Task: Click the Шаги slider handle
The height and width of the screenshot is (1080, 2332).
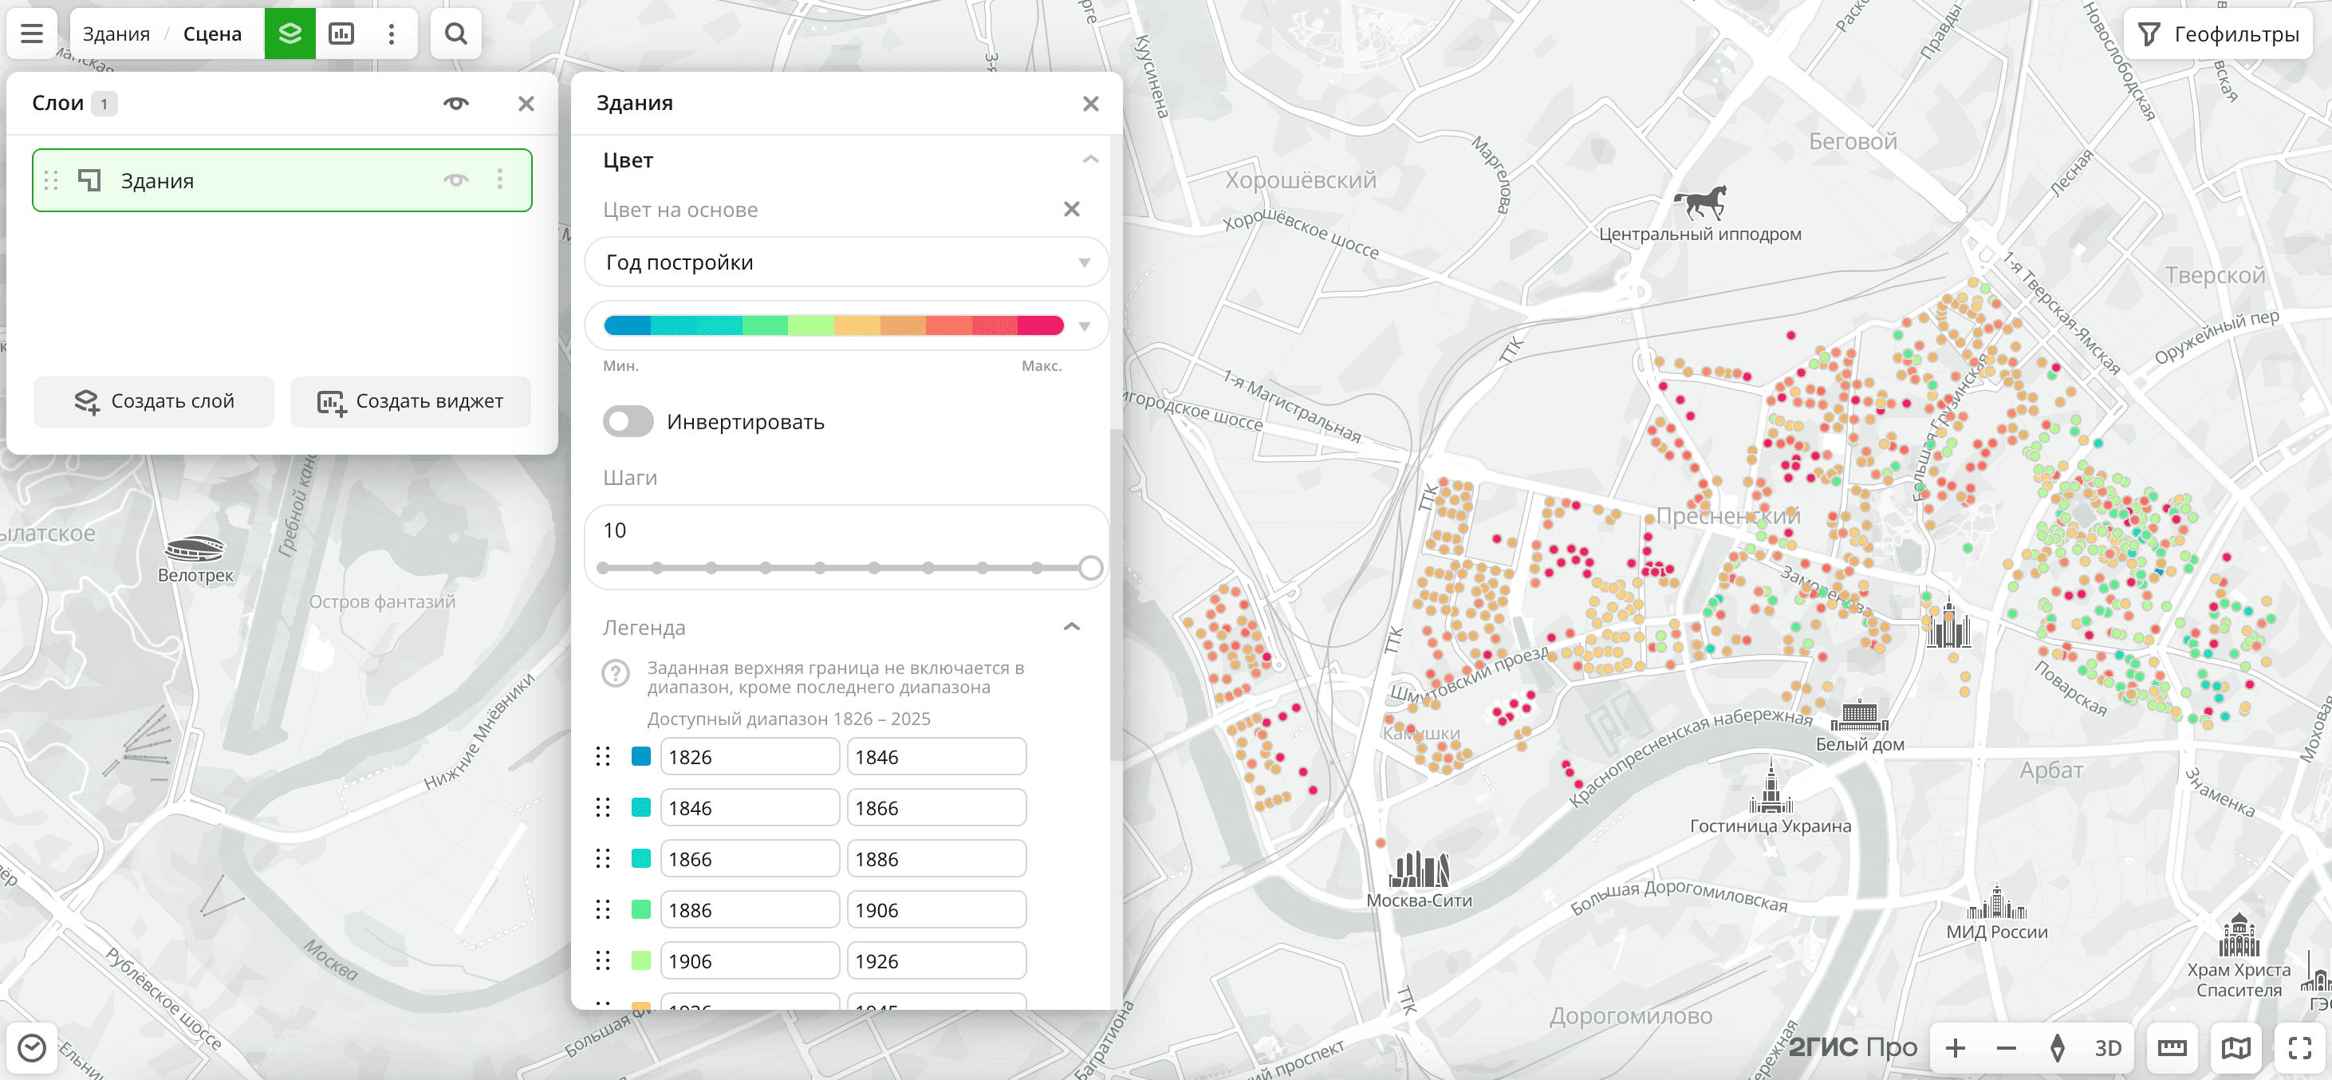Action: point(1090,568)
